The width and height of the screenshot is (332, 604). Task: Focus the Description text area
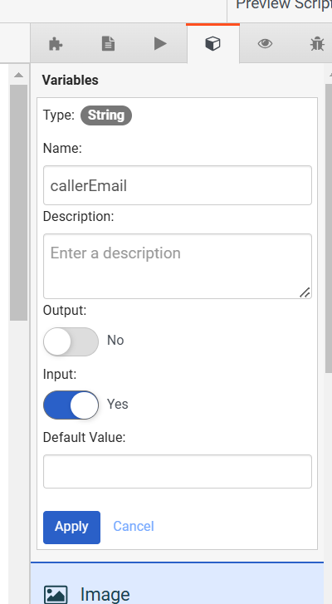coord(178,266)
